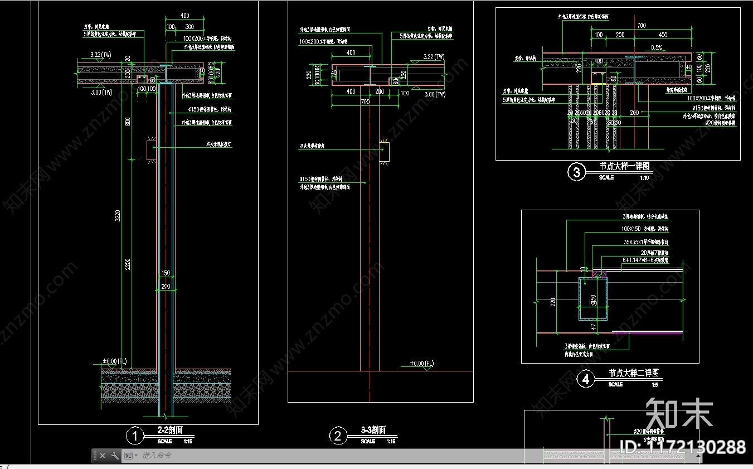The height and width of the screenshot is (469, 753).
Task: Select the 100X150 square tube label
Action: [645, 229]
